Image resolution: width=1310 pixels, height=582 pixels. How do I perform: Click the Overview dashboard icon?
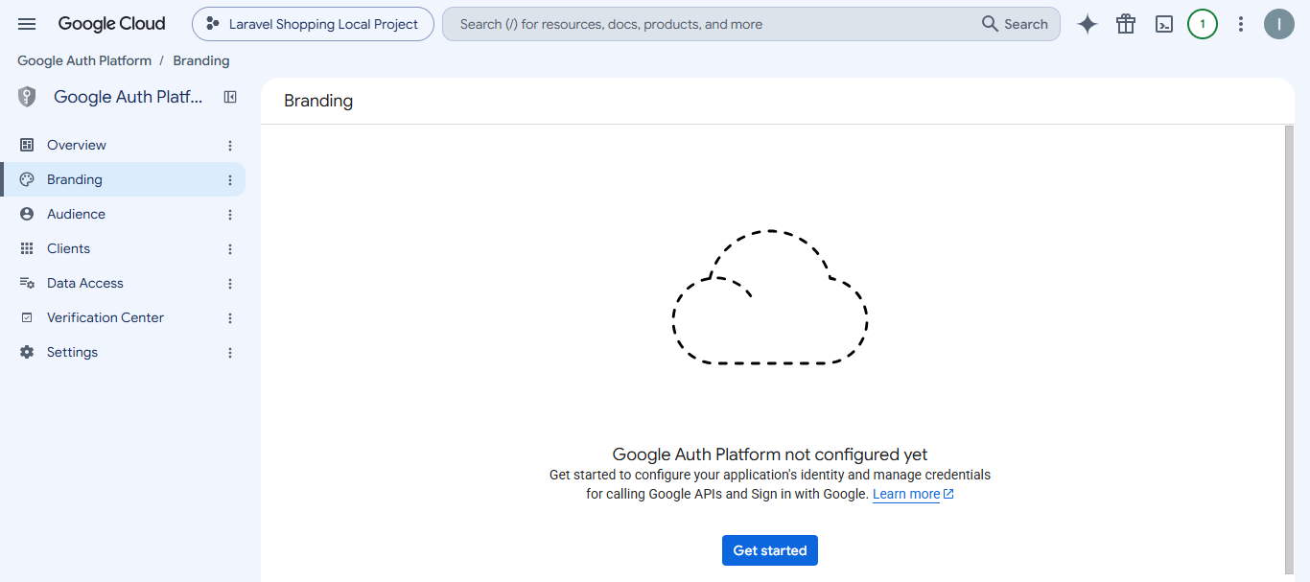pyautogui.click(x=27, y=145)
